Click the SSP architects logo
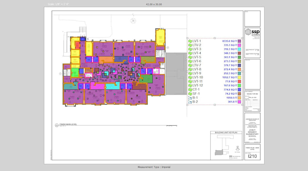 [x=252, y=33]
